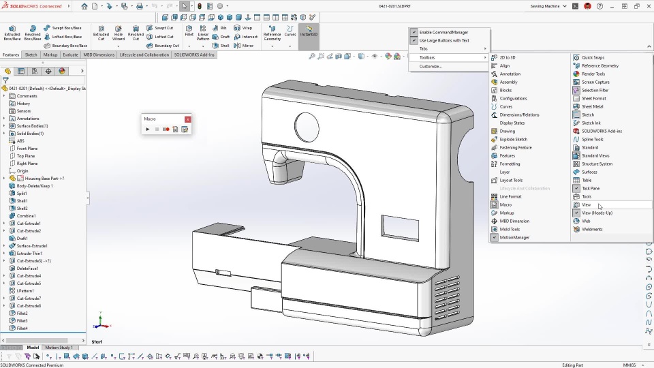Play macro in the Macro toolbar
This screenshot has width=654, height=368.
point(148,129)
